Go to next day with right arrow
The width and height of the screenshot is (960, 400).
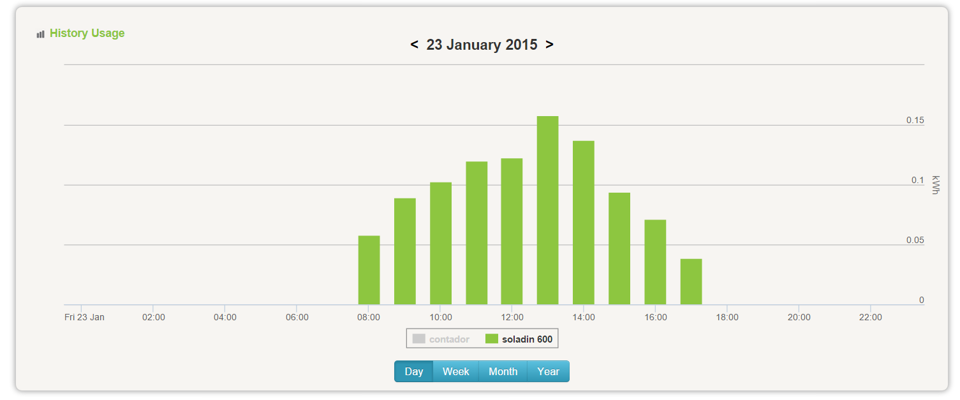549,45
